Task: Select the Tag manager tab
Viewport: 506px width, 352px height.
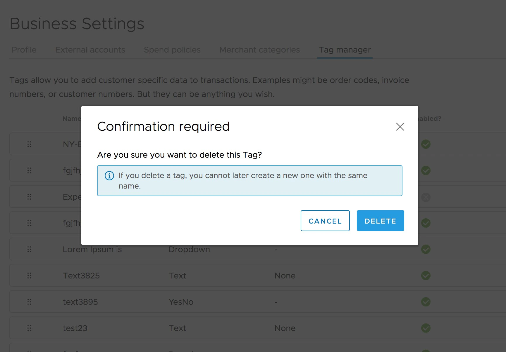Action: [345, 50]
